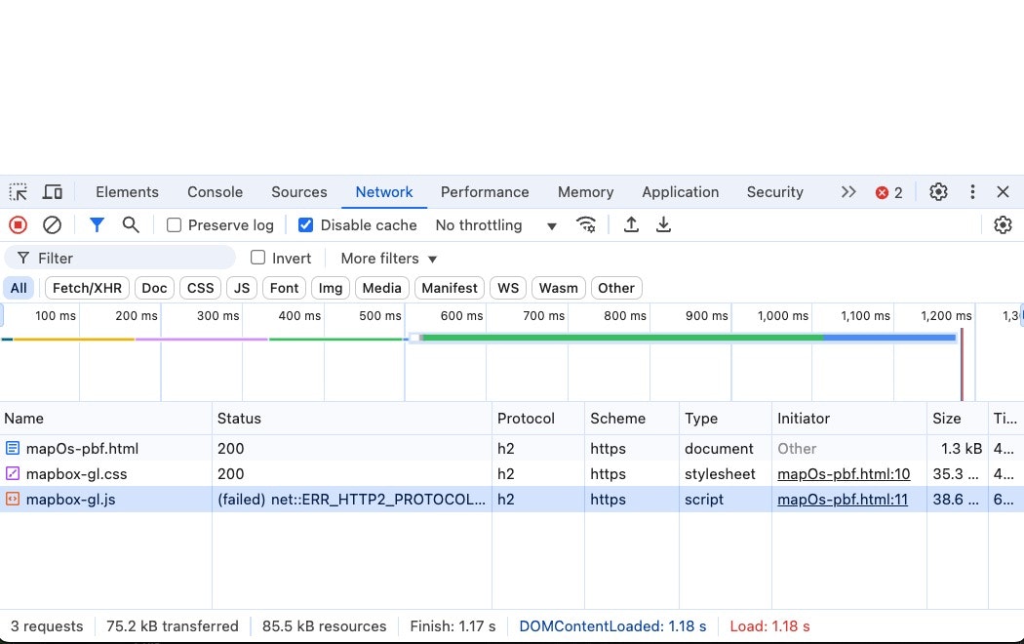
Task: Switch to the Security tab
Action: click(x=775, y=192)
